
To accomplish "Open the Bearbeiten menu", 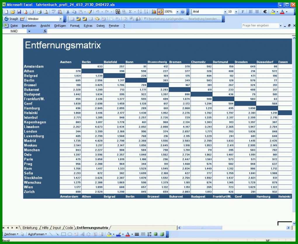I will (29, 26).
